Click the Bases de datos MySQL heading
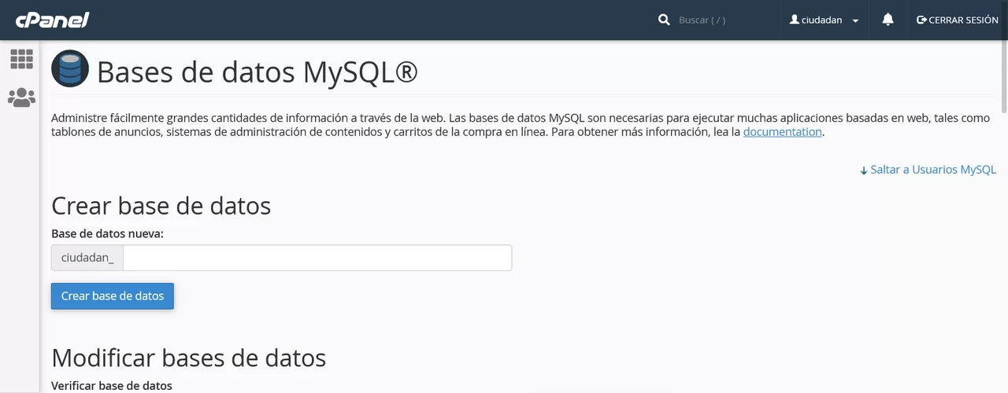The image size is (1008, 393). [x=257, y=72]
